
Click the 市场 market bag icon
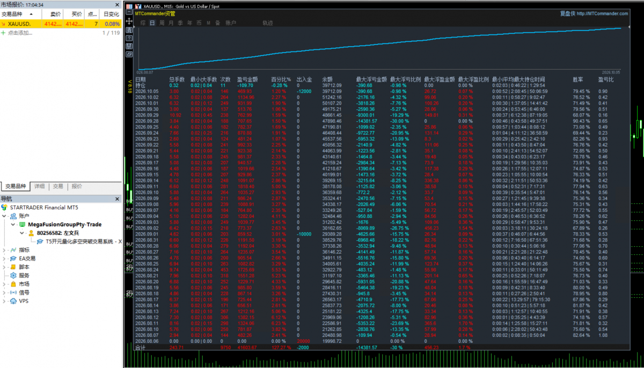[x=12, y=284]
